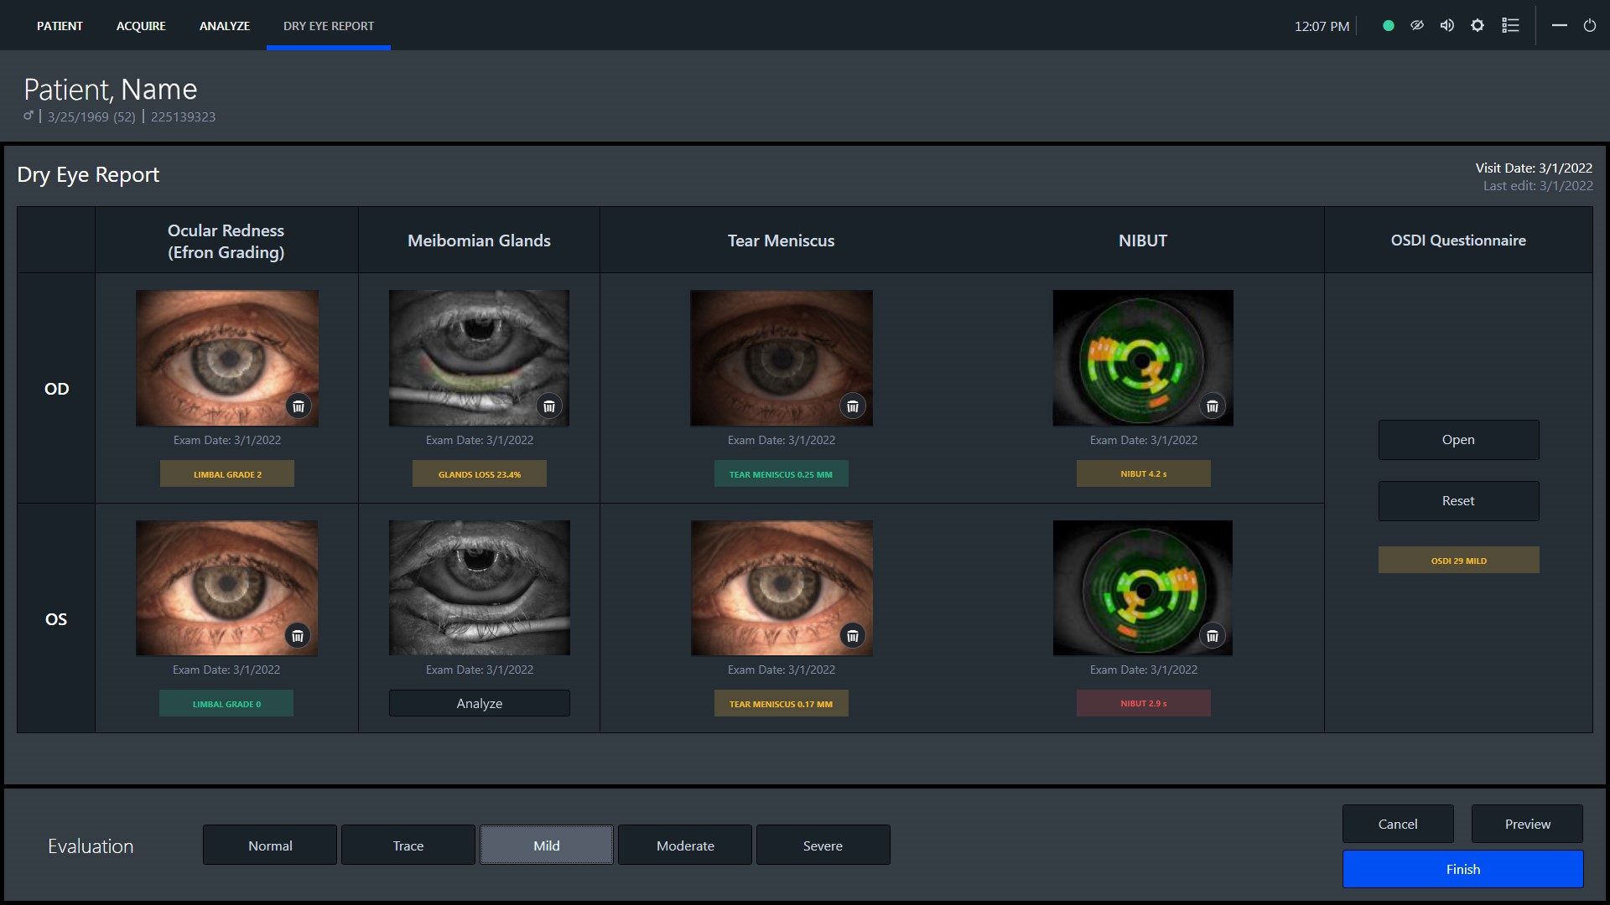Click the delete icon on OD NIBUT image
The image size is (1610, 905).
pos(1212,406)
